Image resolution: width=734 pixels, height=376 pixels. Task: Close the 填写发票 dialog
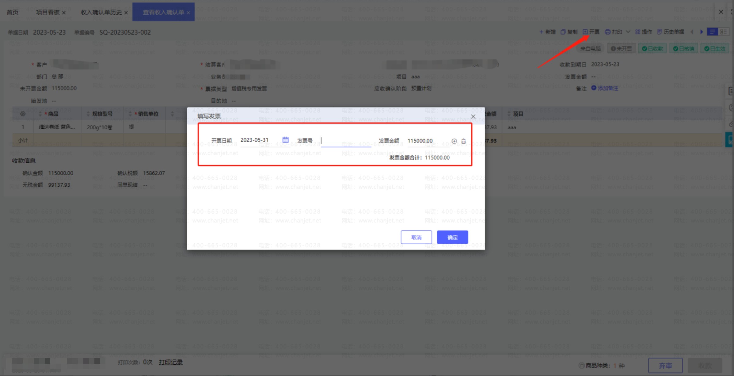pos(473,116)
